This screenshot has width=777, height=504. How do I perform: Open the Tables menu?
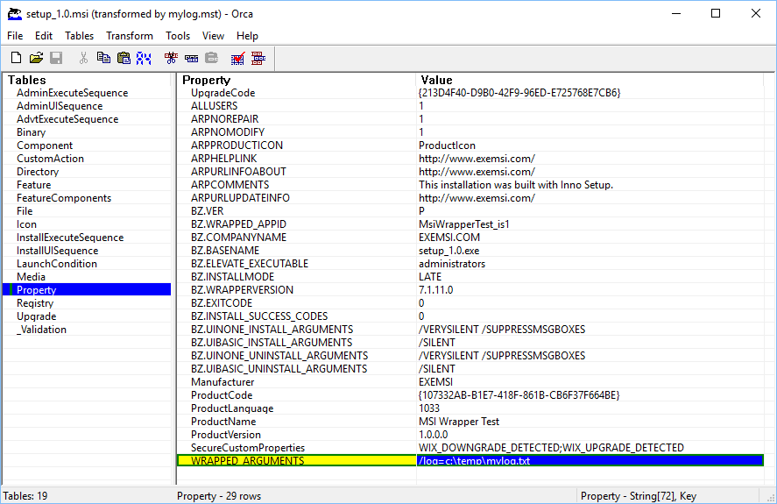coord(79,36)
